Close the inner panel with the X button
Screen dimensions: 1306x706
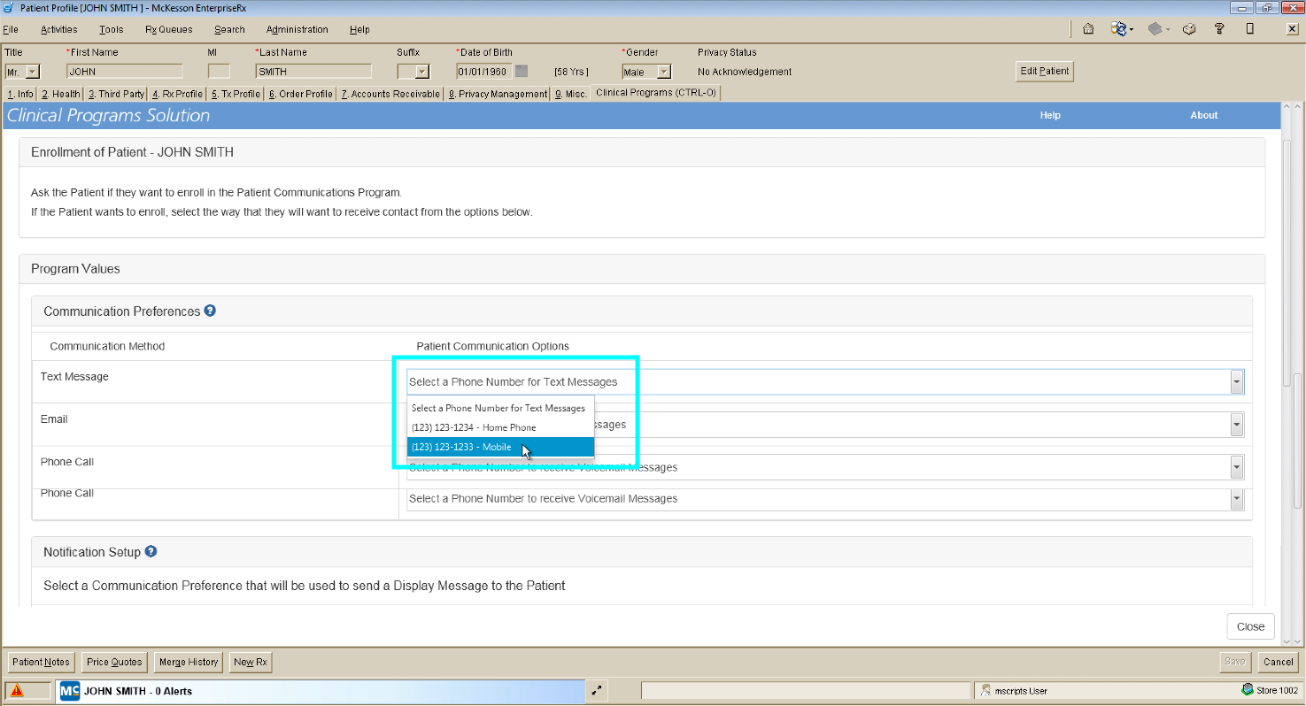point(1292,29)
